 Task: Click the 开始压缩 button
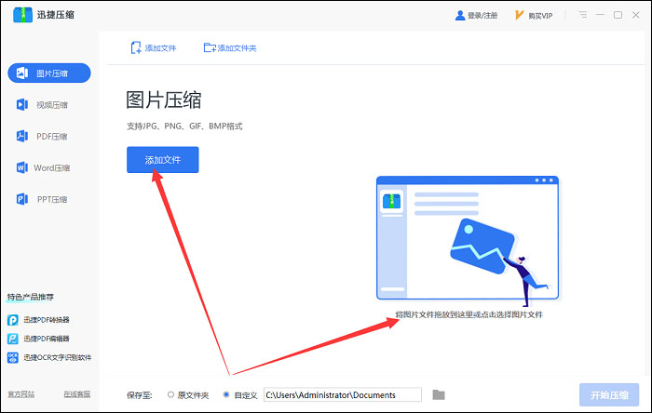click(609, 394)
